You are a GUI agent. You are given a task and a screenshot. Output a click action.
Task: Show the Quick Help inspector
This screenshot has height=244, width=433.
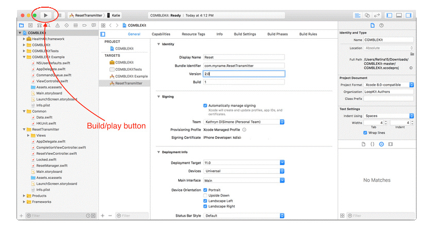(x=381, y=25)
